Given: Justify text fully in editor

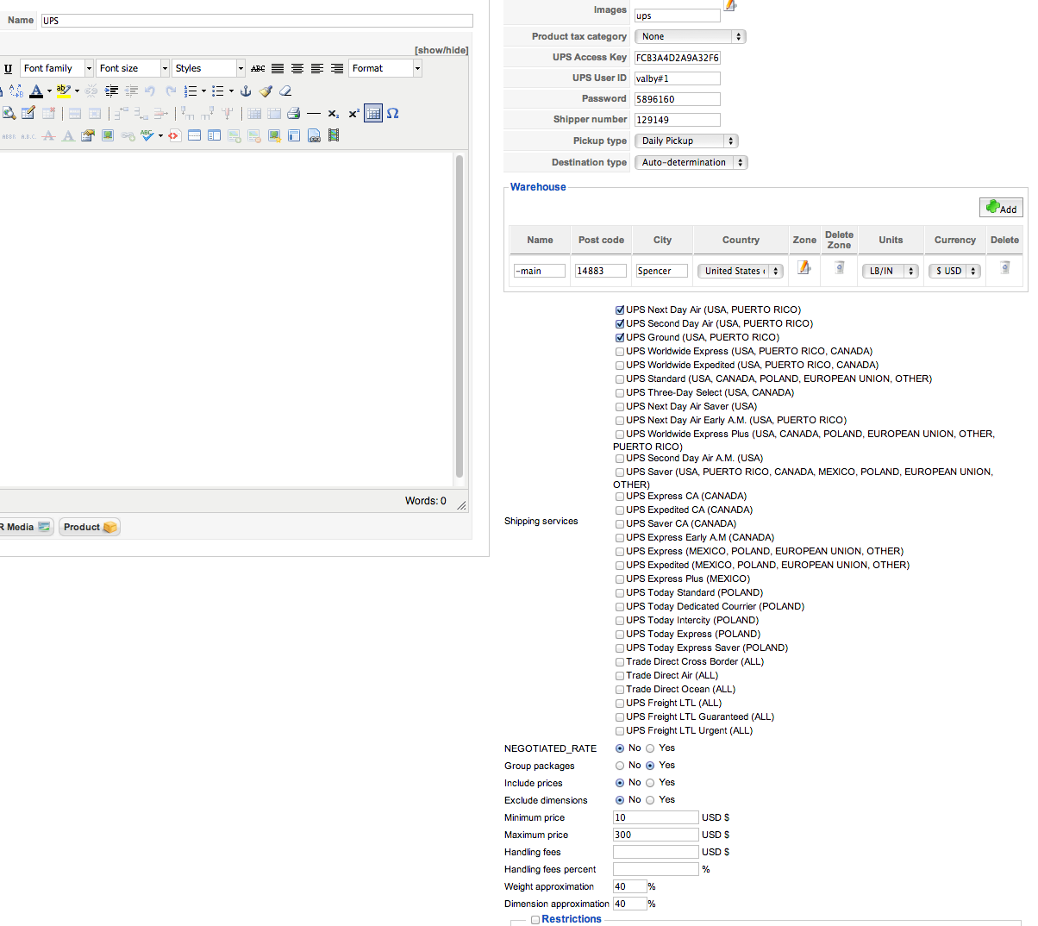Looking at the screenshot, I should [x=278, y=68].
